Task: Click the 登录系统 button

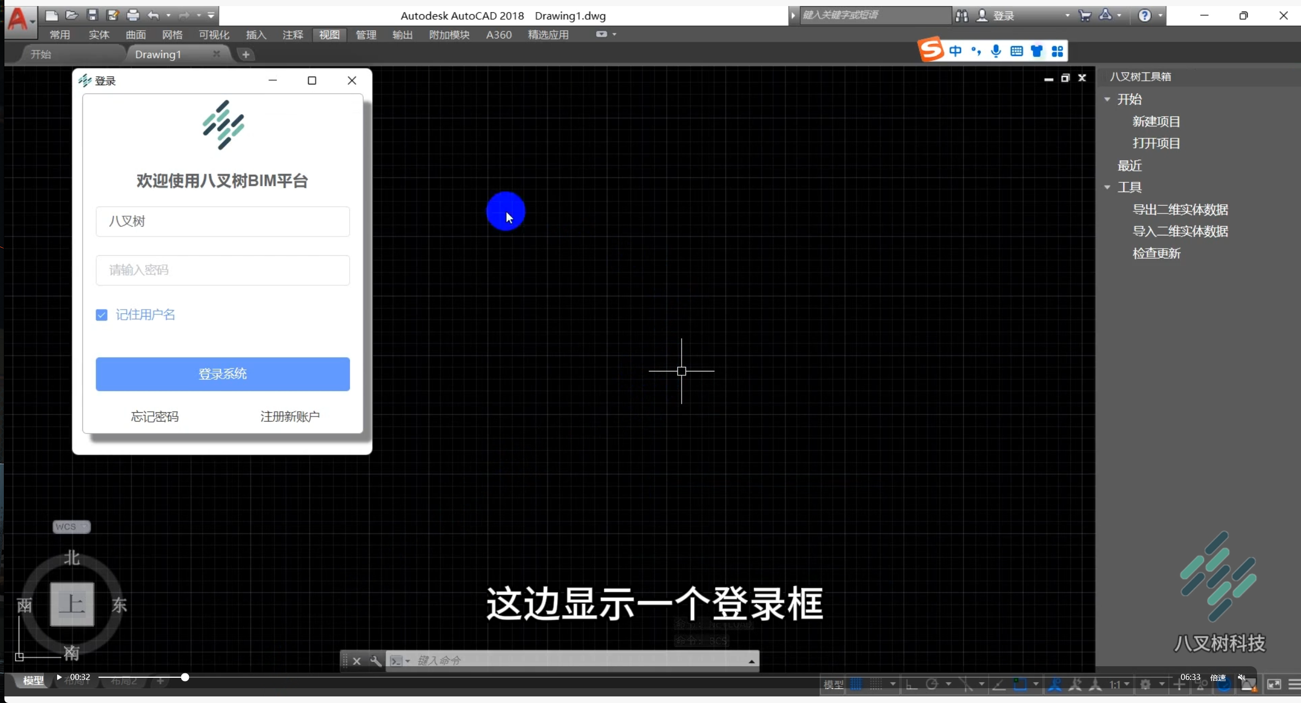Action: point(222,374)
